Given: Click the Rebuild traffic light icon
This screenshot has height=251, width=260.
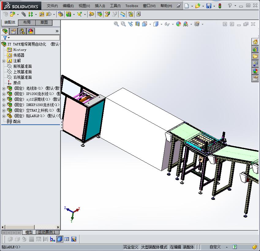Looking at the screenshot, I should tap(220, 6).
